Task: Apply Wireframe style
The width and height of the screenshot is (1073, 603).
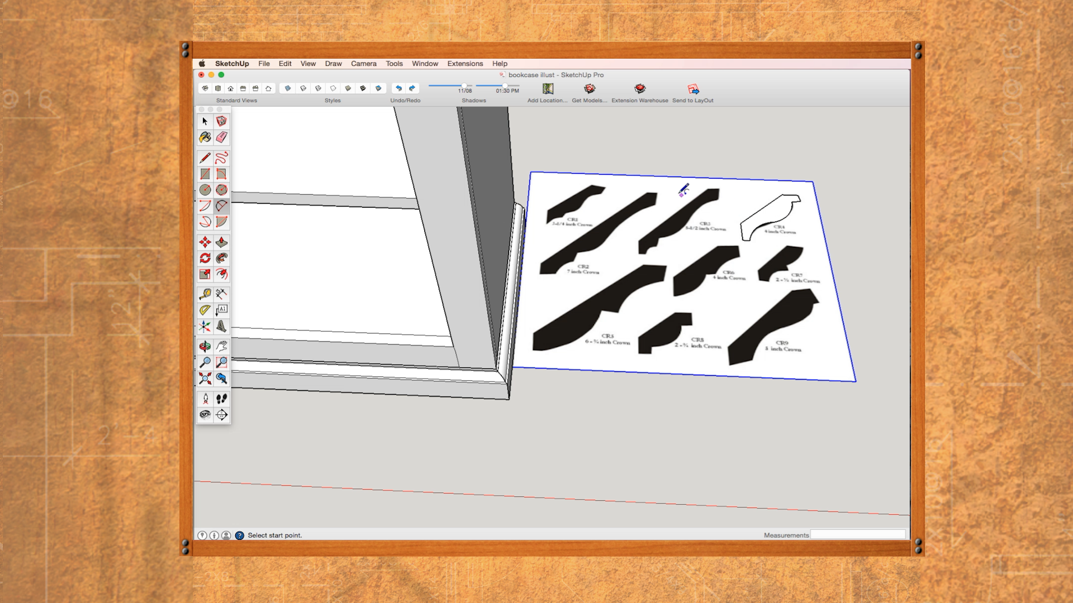Action: pyautogui.click(x=318, y=88)
